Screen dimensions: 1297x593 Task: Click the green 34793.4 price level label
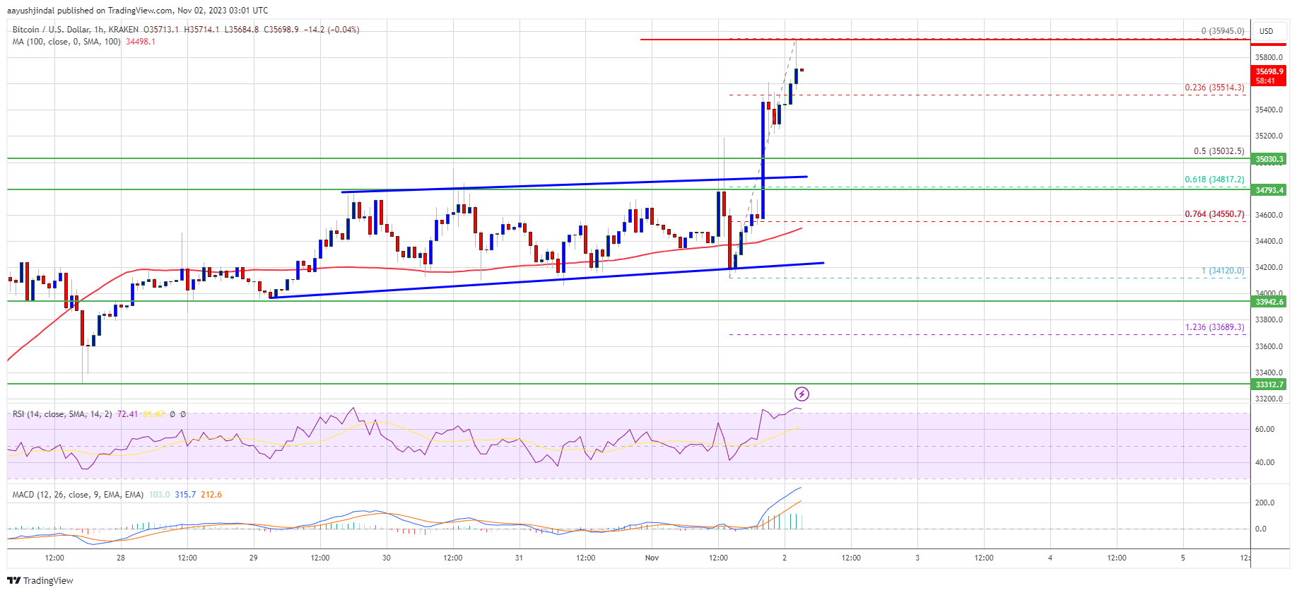(1269, 190)
